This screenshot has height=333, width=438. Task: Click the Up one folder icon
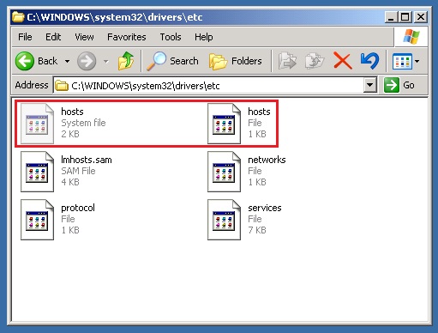[126, 61]
